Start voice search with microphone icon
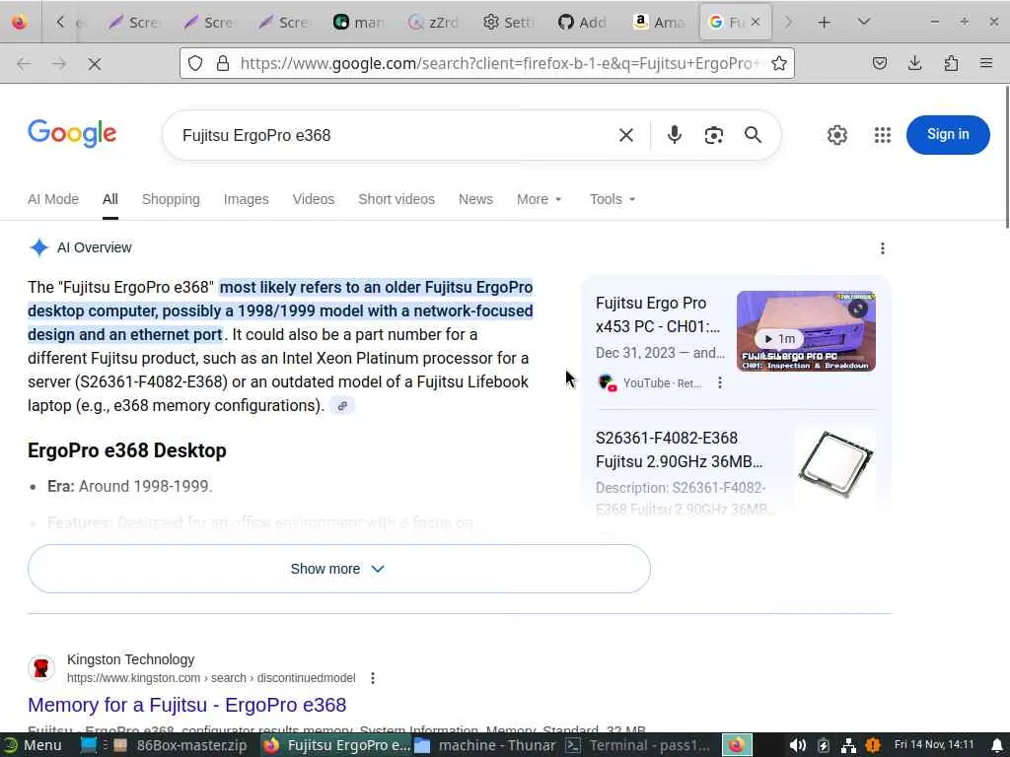 (675, 135)
